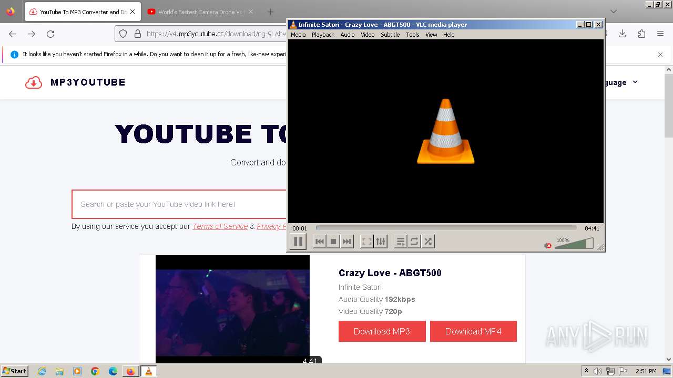
Task: Adjust the VLC volume slider
Action: [x=574, y=244]
